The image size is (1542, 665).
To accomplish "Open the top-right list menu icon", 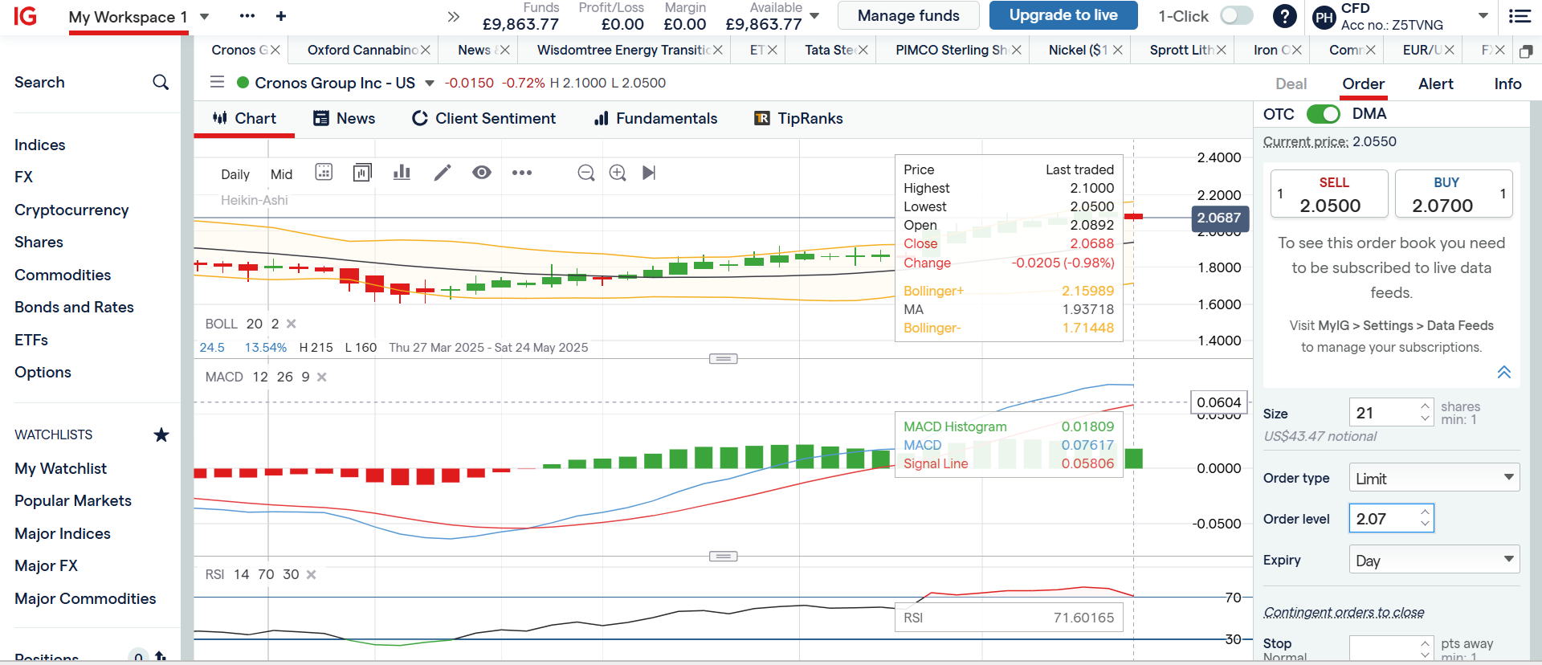I will click(x=1520, y=16).
